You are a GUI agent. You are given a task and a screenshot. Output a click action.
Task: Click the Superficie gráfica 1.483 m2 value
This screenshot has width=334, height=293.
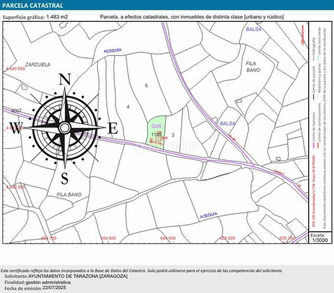point(58,17)
